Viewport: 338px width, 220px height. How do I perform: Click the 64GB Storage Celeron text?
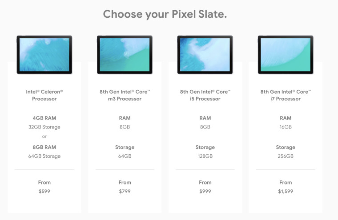[x=44, y=156]
